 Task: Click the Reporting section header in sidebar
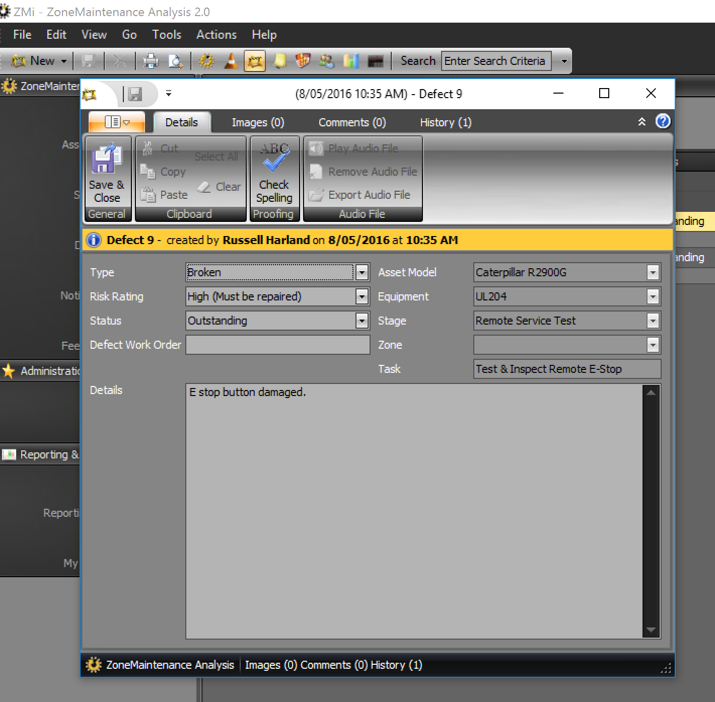[x=40, y=454]
